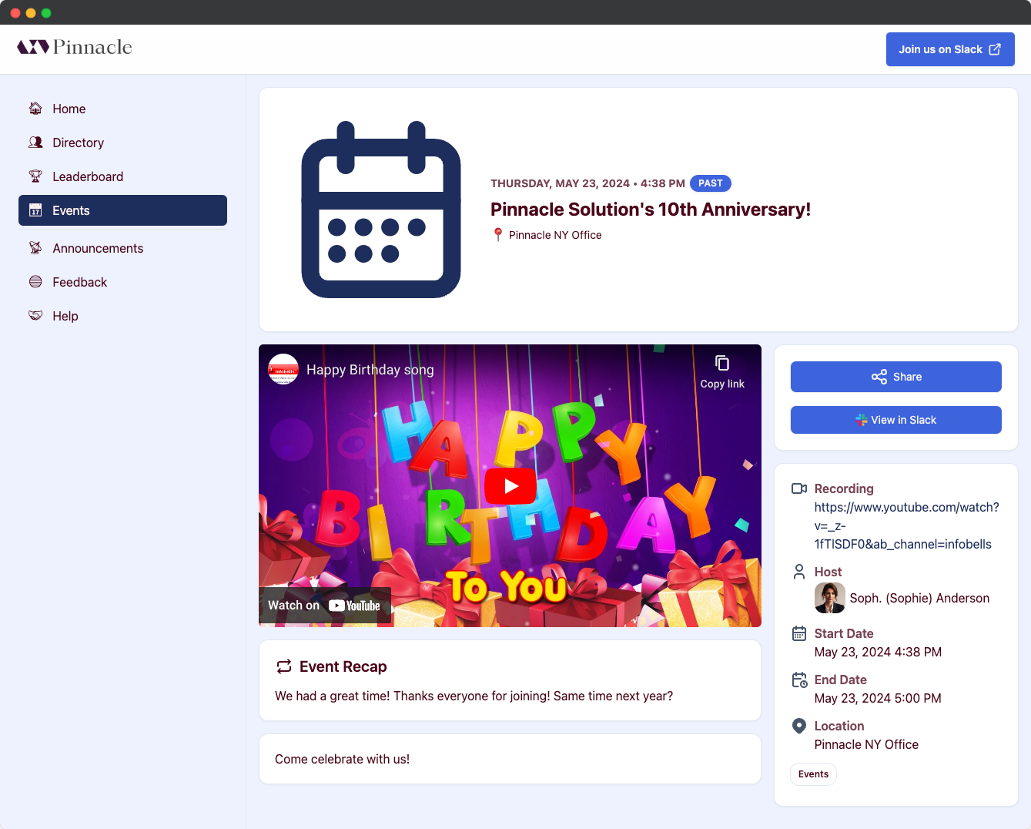This screenshot has width=1031, height=829.
Task: Click the large calendar event image
Action: (381, 210)
